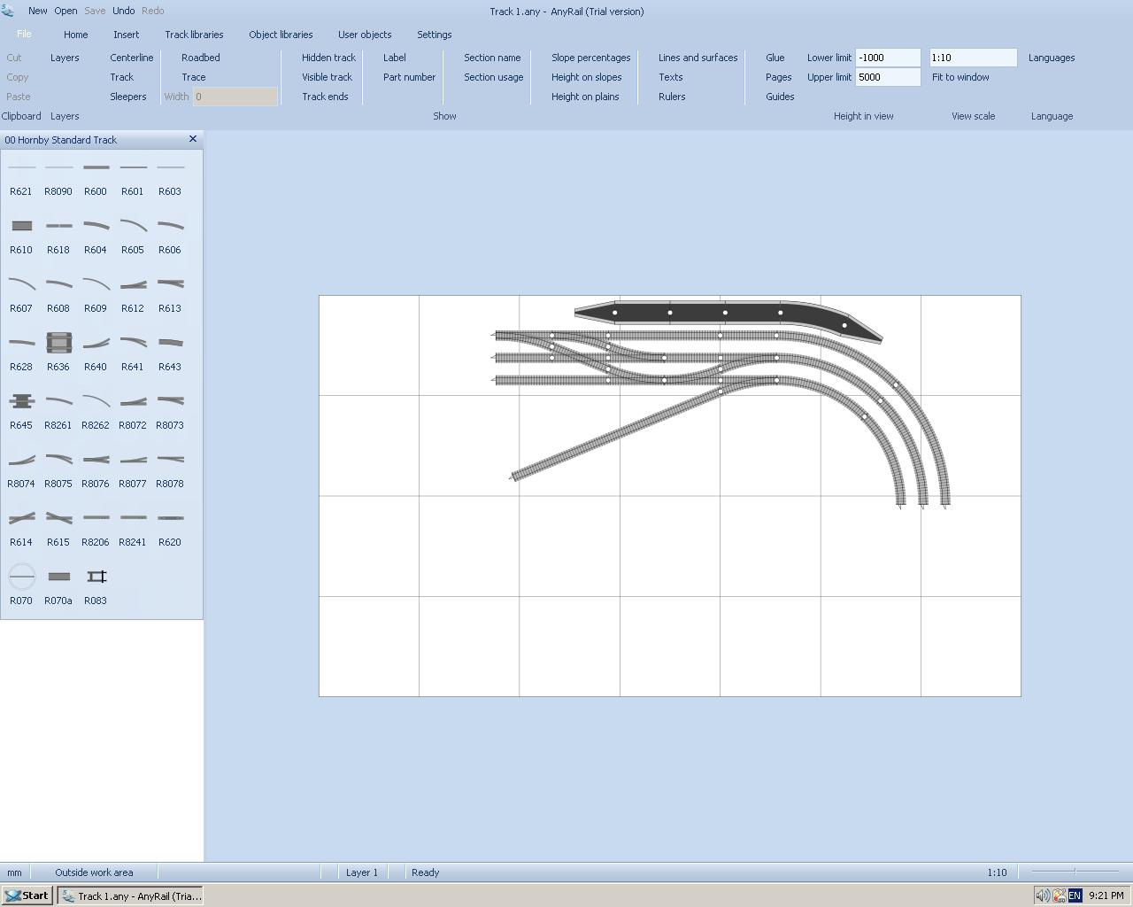
Task: Click the Windows Start button
Action: 27,895
